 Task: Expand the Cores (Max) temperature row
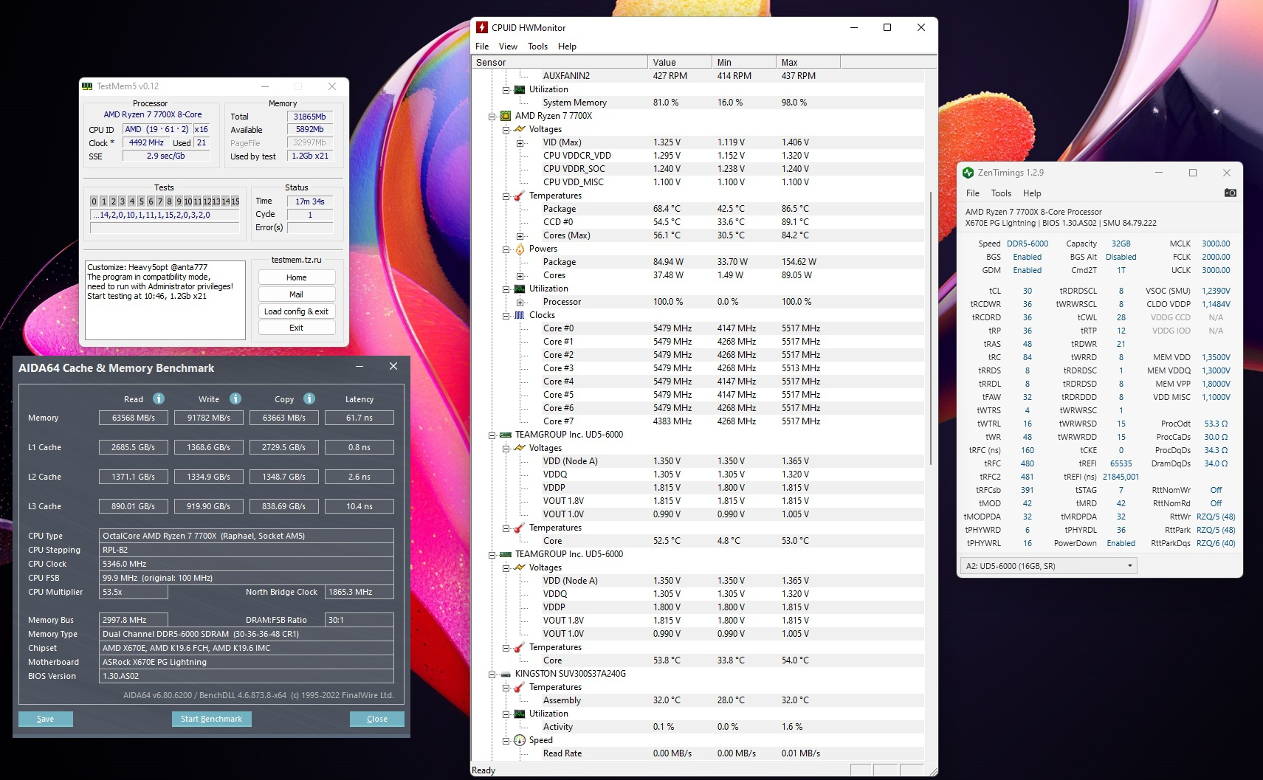coord(520,235)
